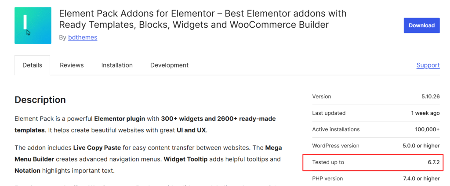Click the 6.7.2 tested version value
Image resolution: width=450 pixels, height=186 pixels.
click(x=432, y=162)
